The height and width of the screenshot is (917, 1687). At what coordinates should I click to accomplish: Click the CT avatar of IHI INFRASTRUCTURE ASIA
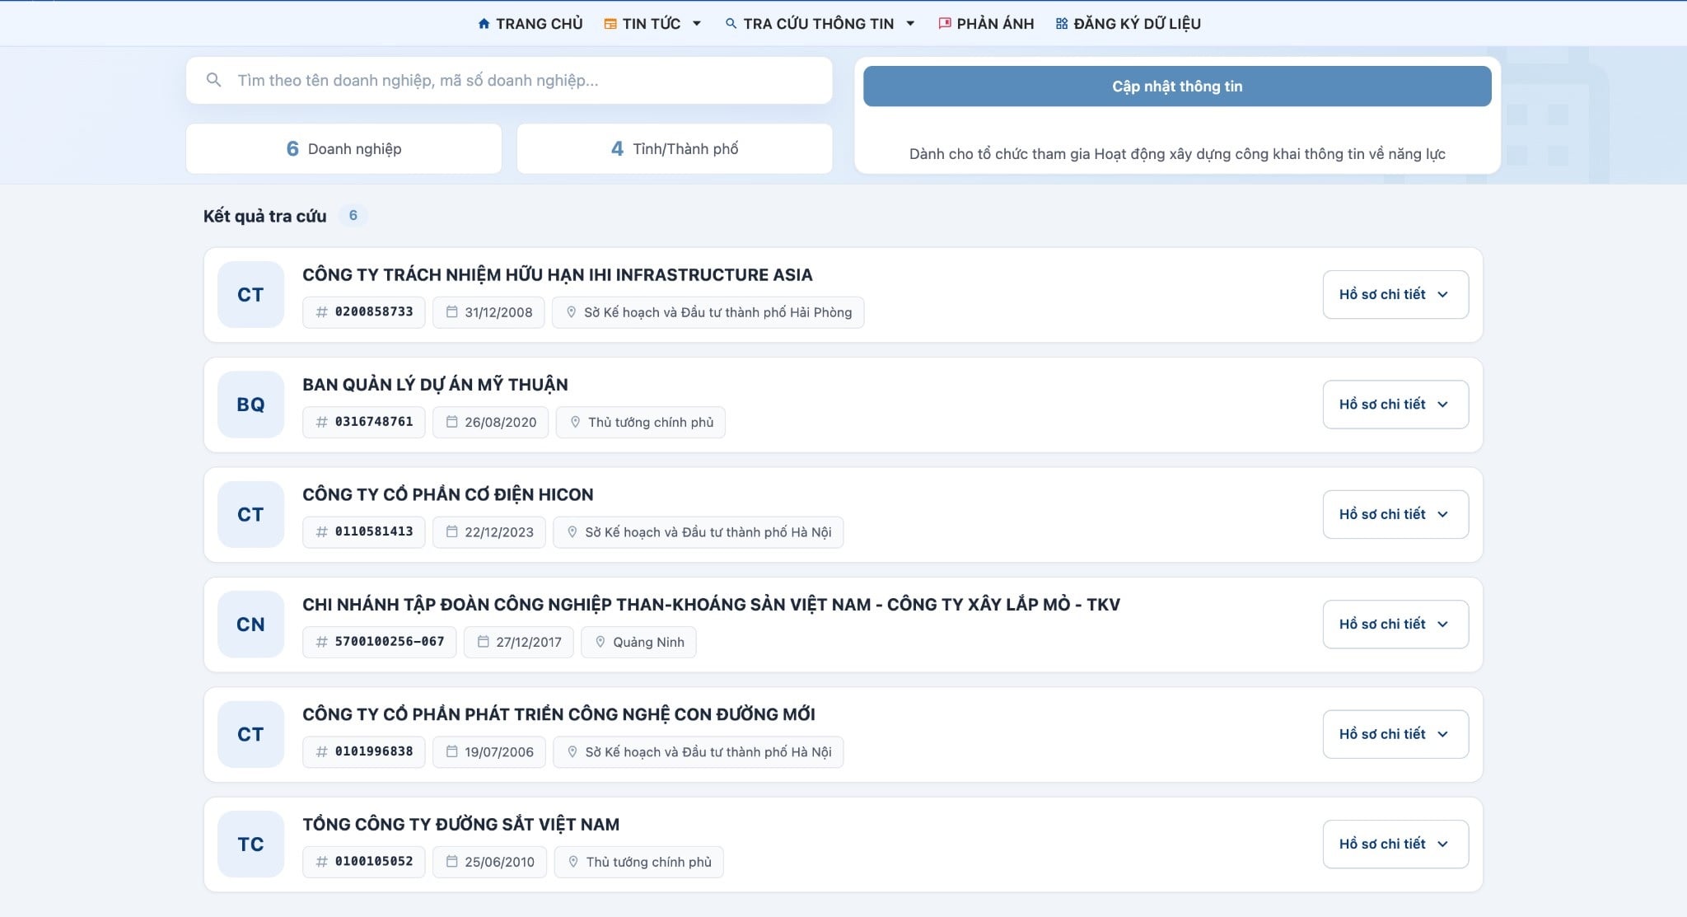coord(250,295)
